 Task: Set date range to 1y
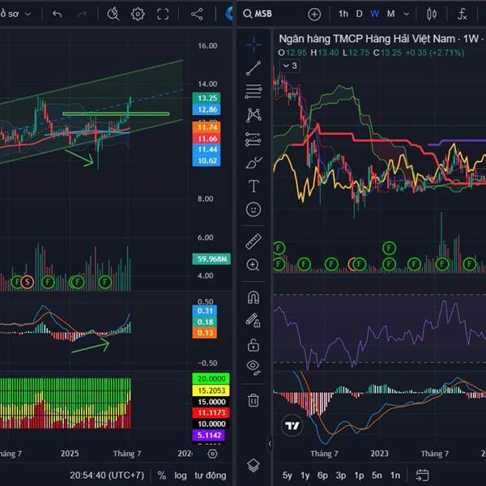point(305,475)
